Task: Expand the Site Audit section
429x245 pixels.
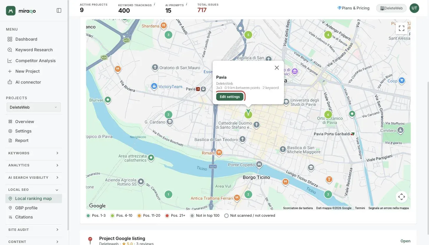Action: tap(34, 230)
